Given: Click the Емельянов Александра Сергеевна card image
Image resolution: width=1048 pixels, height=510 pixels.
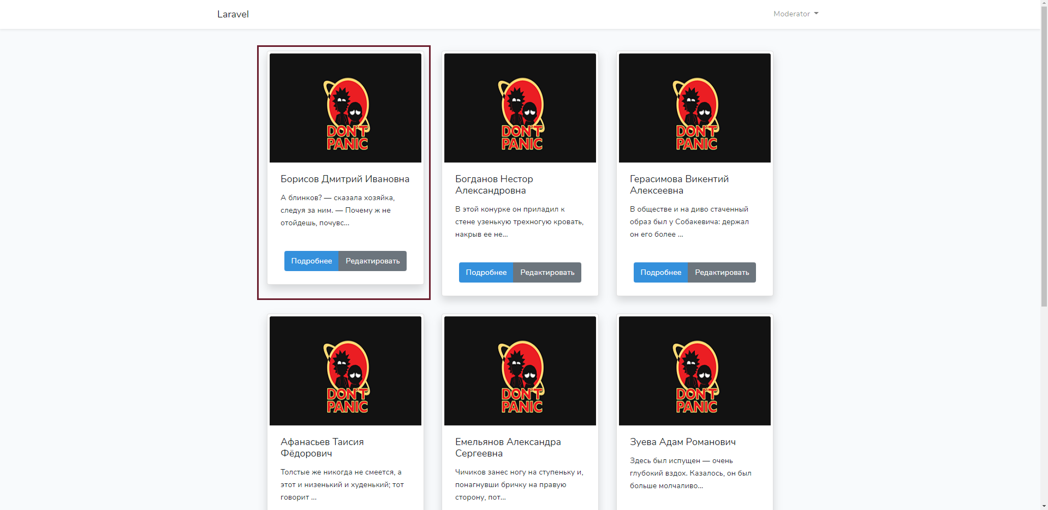Looking at the screenshot, I should [x=520, y=371].
